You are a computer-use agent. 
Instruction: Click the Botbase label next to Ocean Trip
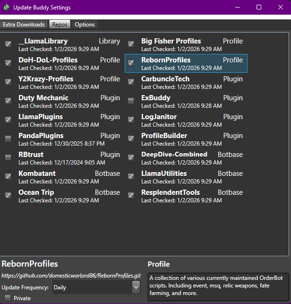pos(107,192)
